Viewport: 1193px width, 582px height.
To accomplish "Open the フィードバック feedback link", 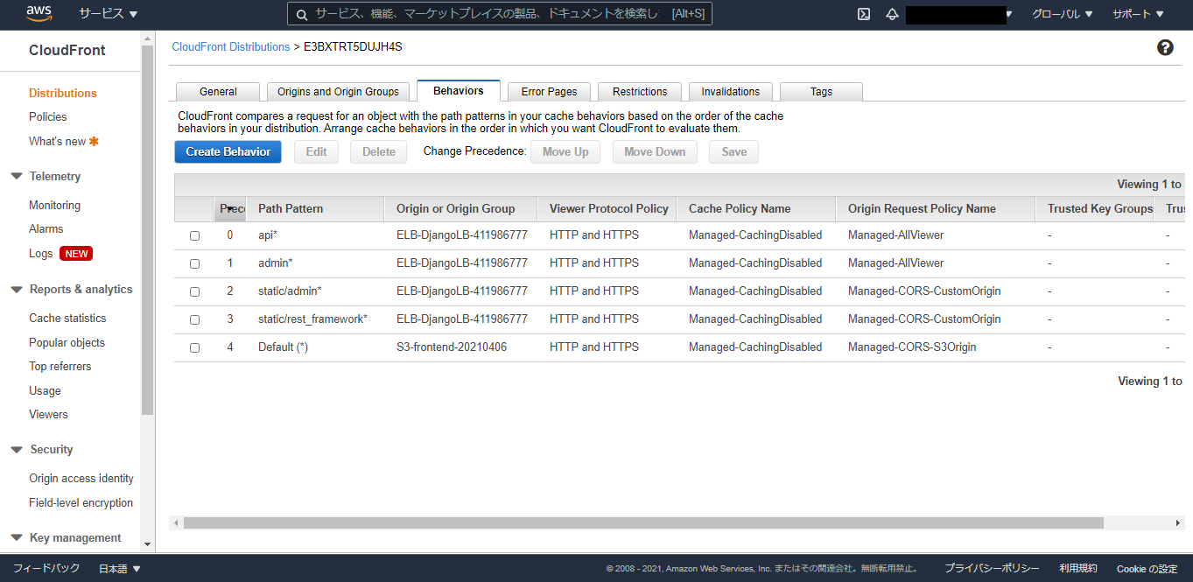I will (46, 568).
